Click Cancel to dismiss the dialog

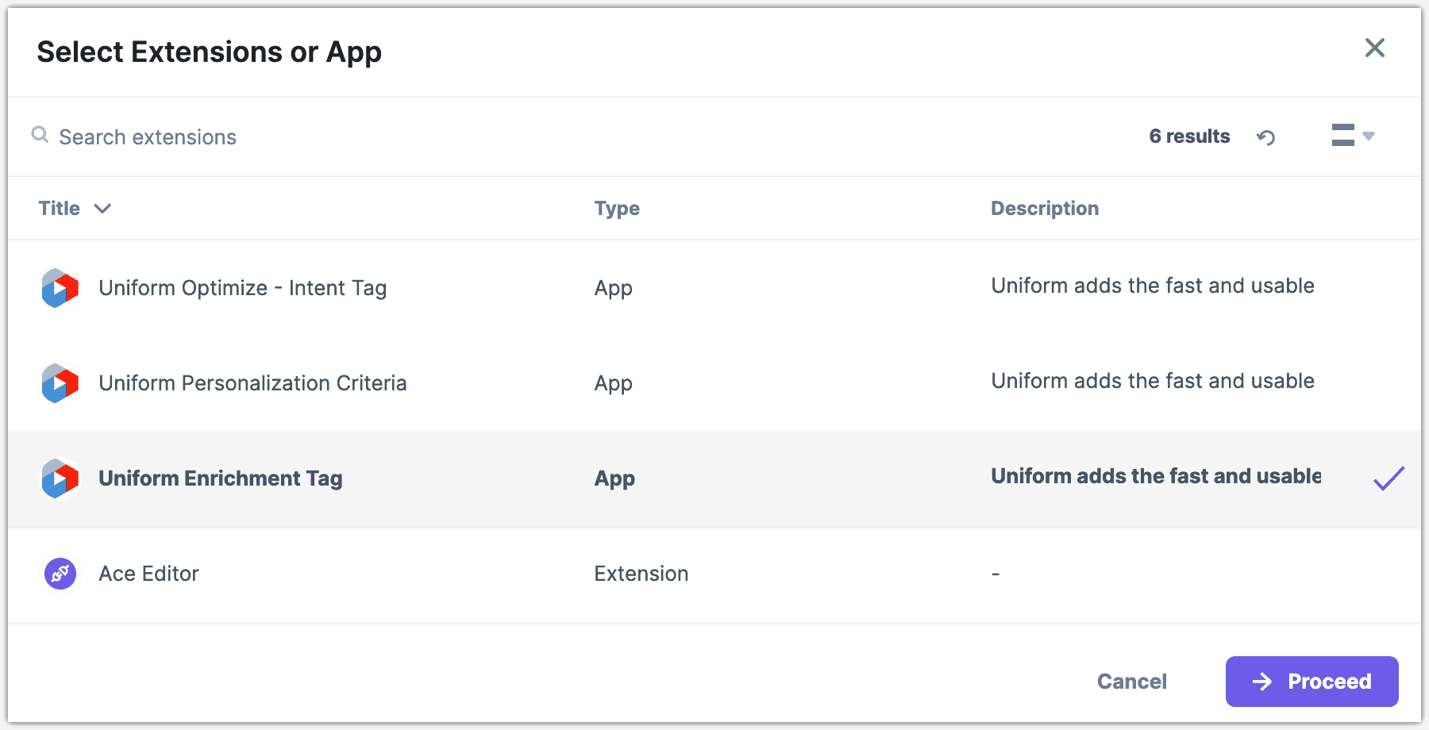tap(1132, 681)
